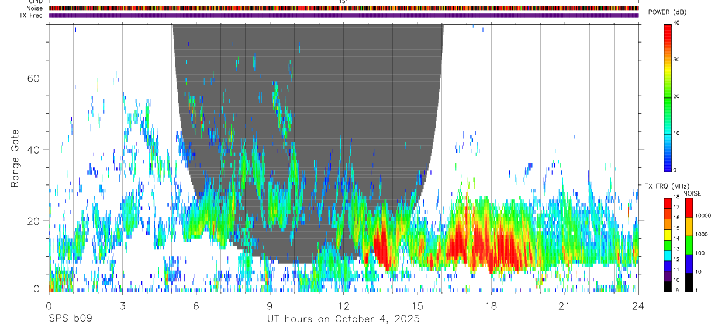This screenshot has height=331, width=718.
Task: Click the CPID value 151 at top
Action: coord(344,2)
